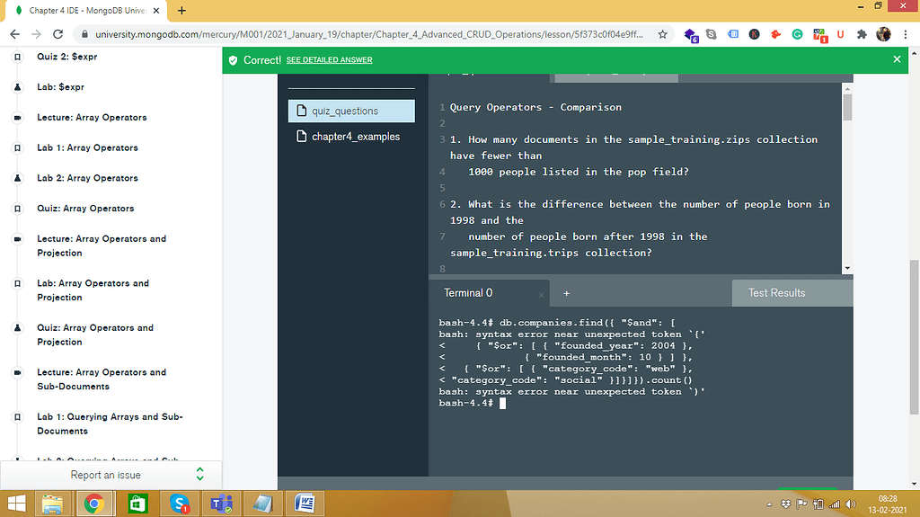
Task: Reload the page using the refresh icon
Action: tap(58, 34)
